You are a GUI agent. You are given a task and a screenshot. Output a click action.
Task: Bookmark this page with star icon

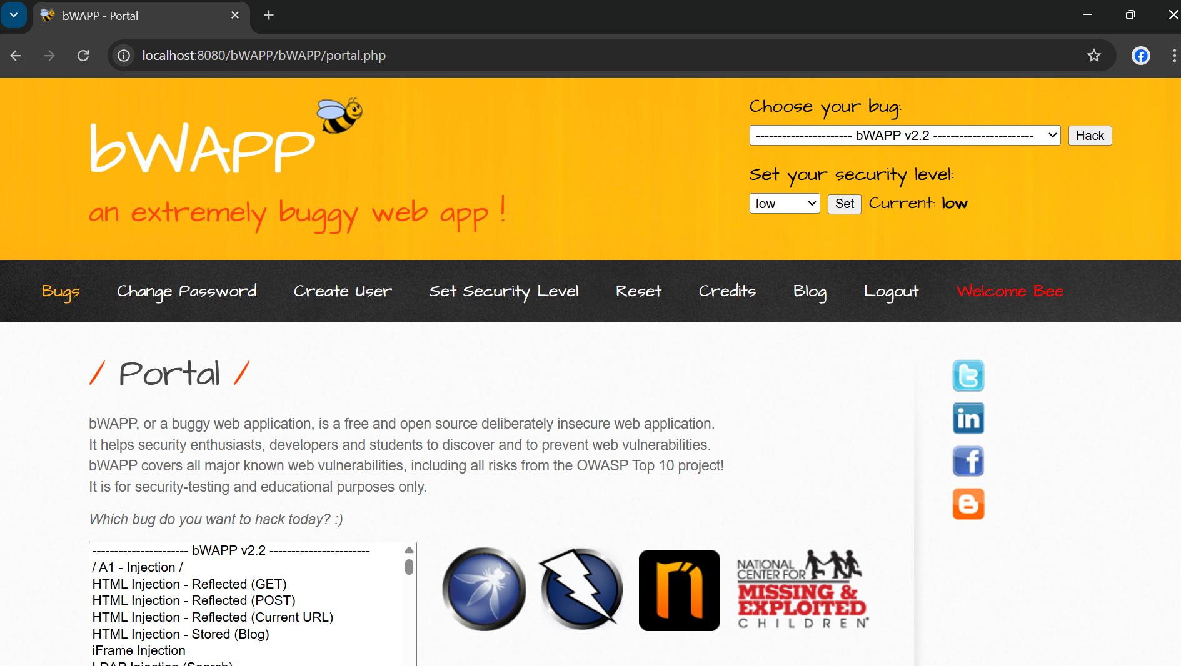1093,56
